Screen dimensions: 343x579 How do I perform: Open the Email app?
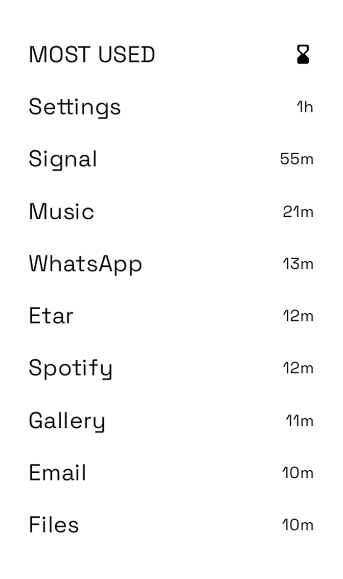(x=57, y=473)
